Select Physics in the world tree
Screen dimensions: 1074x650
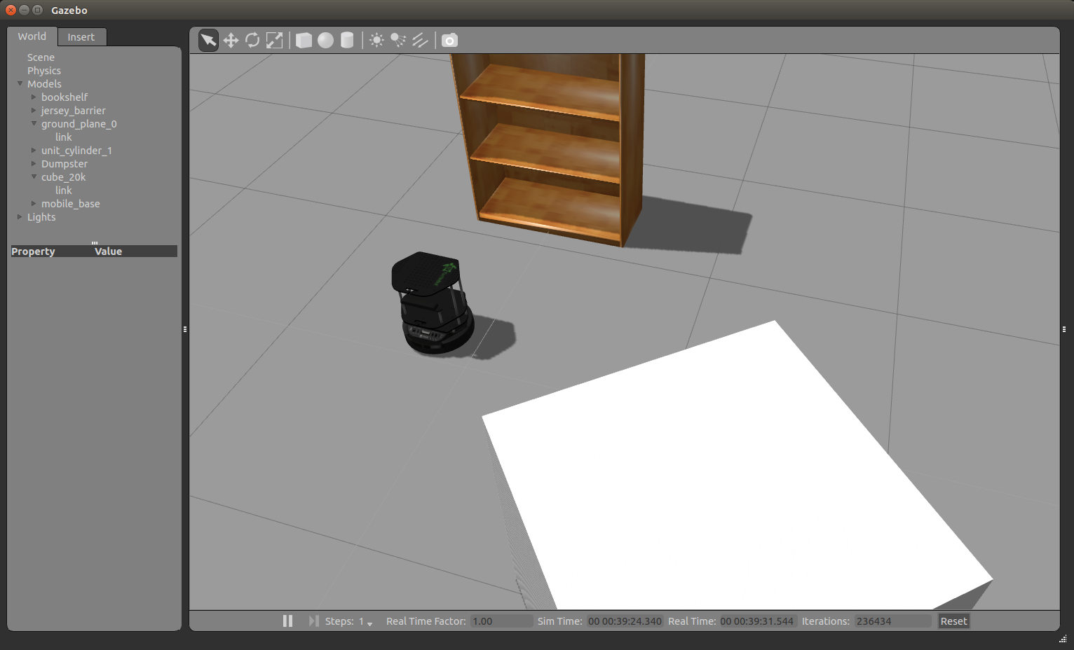coord(44,71)
